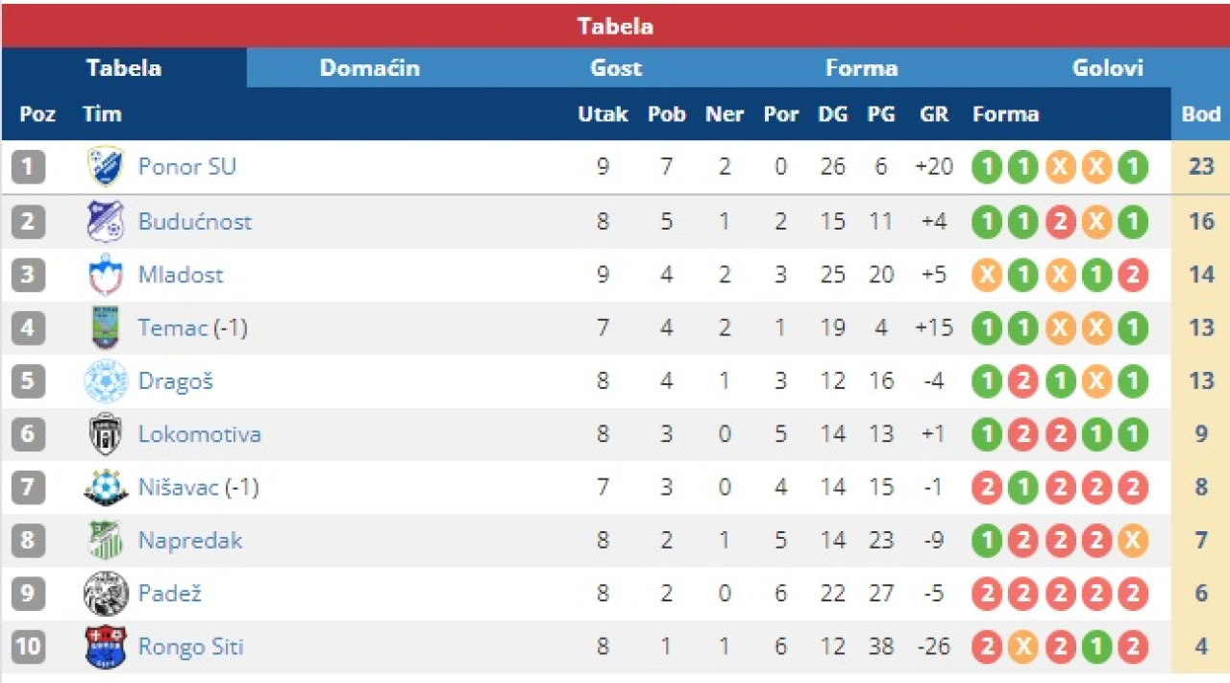Click the Rongo Siti team badge
The image size is (1230, 683).
105,646
